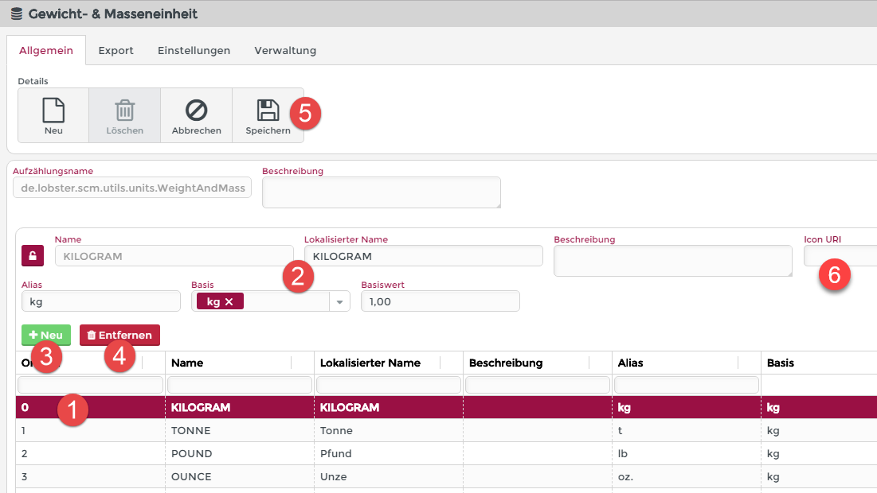This screenshot has width=877, height=493.
Task: Save with the Speichern disk icon
Action: 268,110
